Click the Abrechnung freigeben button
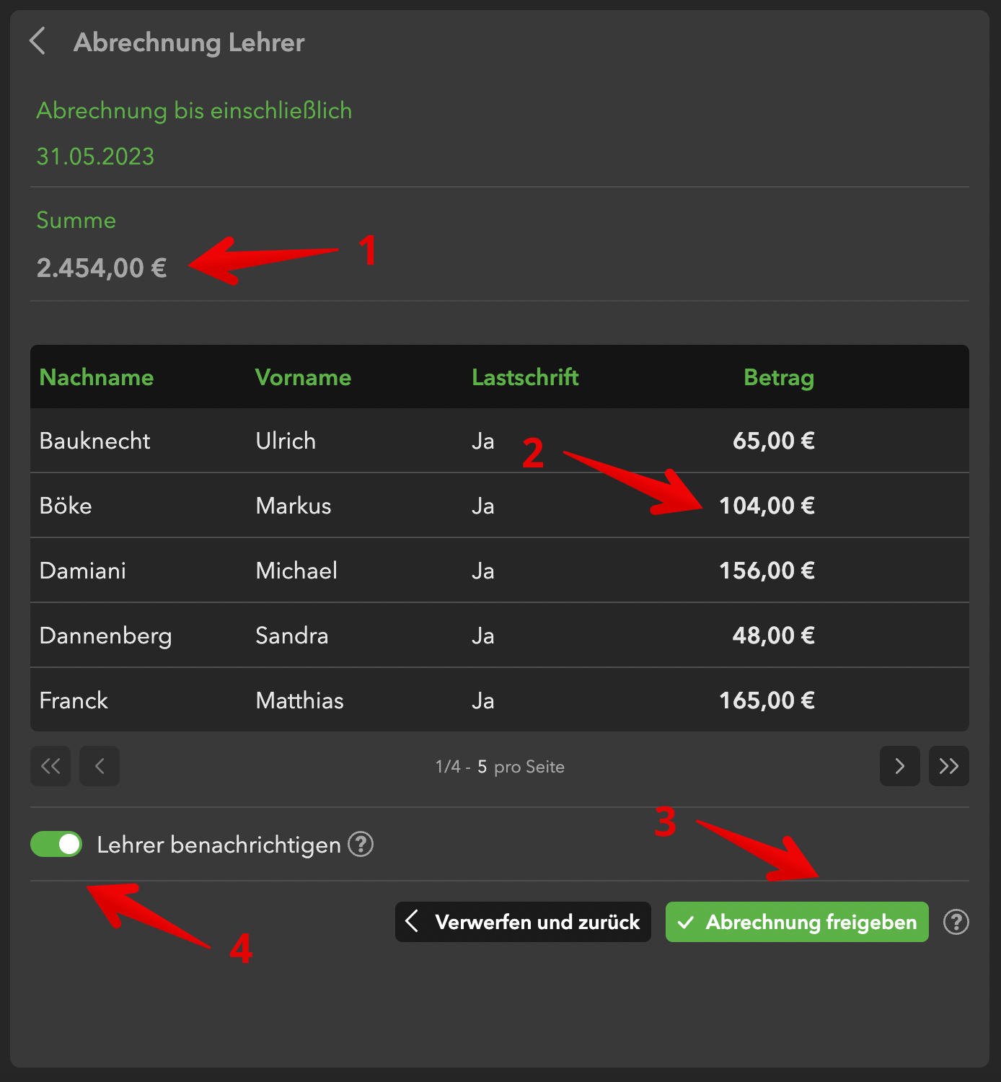Image resolution: width=1001 pixels, height=1082 pixels. [796, 922]
